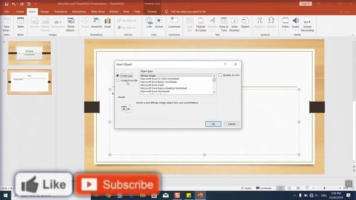Open Comments pane from status bar

point(264,188)
